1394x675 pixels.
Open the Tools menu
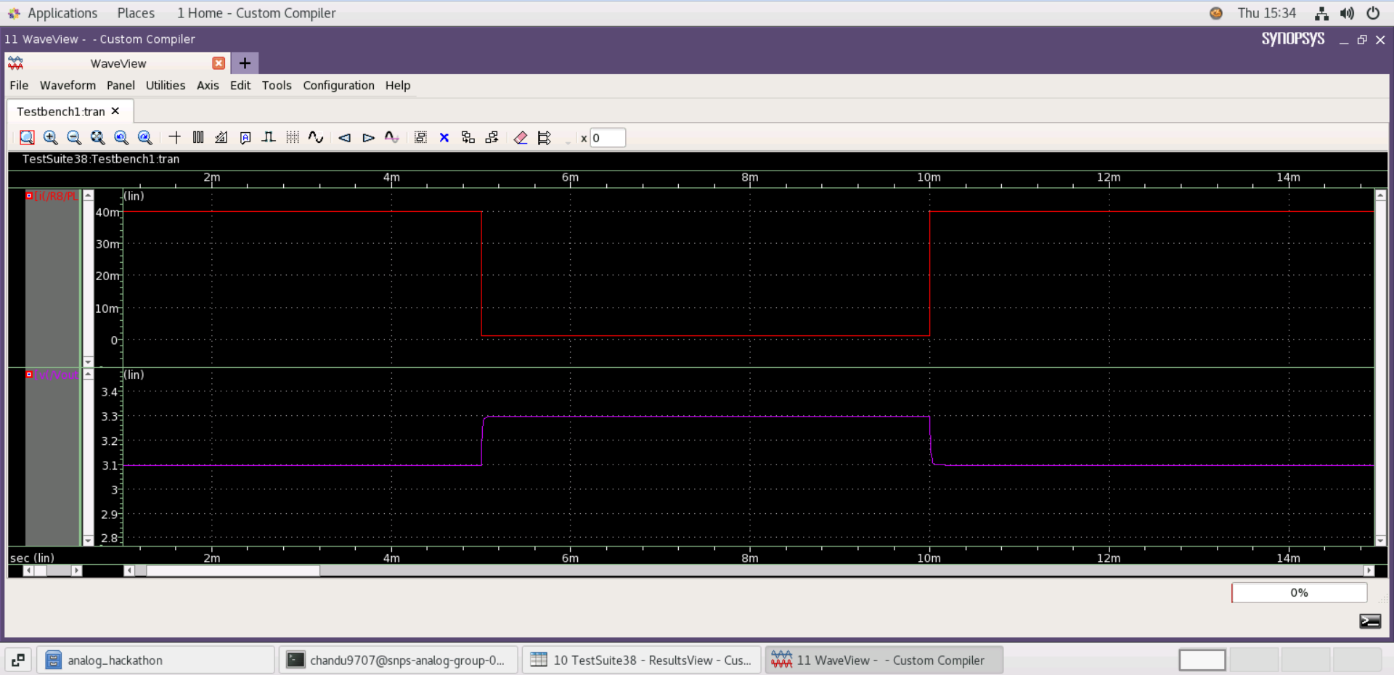[x=276, y=85]
